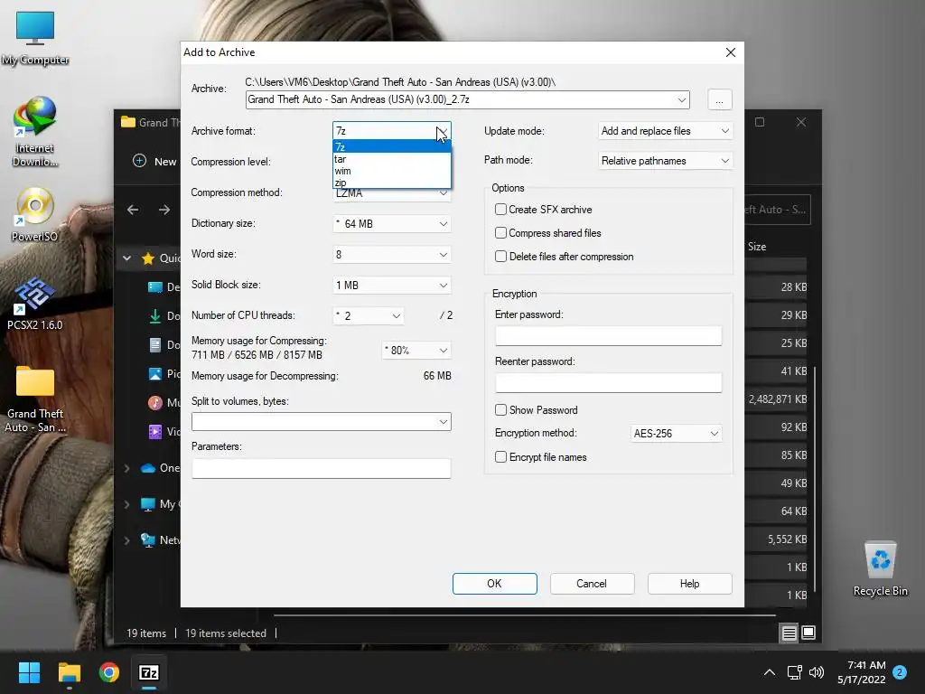Open PCSX2 1.6.0 desktop shortcut

[35, 304]
